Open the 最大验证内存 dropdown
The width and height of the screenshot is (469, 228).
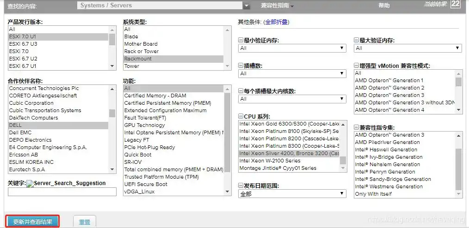(408, 48)
